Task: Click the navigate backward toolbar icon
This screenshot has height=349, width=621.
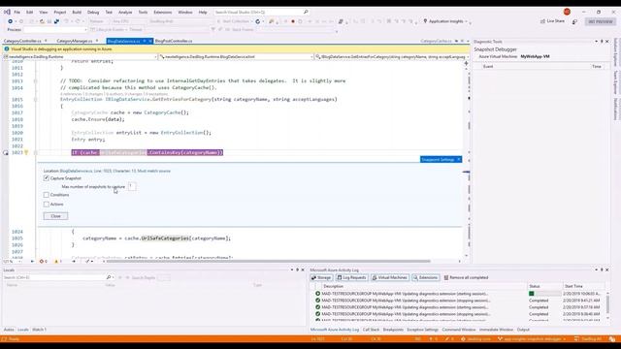Action: (x=11, y=21)
